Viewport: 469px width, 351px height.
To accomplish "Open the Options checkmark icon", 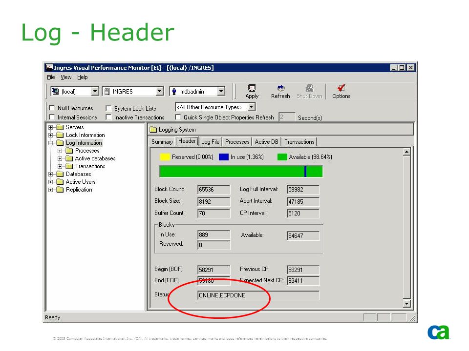I will coord(341,88).
